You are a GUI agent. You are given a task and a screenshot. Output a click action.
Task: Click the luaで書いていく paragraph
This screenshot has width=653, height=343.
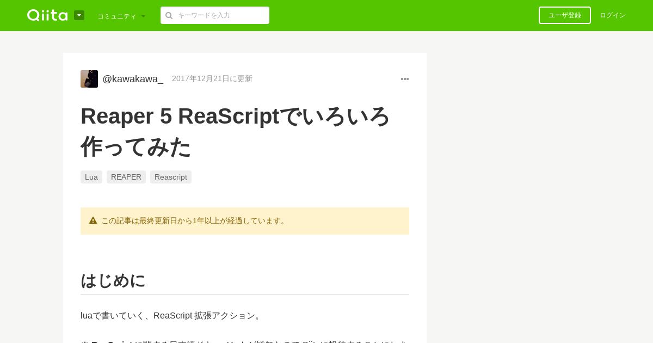(x=172, y=316)
